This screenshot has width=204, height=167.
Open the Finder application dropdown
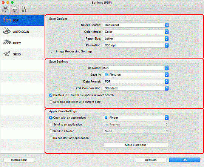pyautogui.click(x=136, y=118)
